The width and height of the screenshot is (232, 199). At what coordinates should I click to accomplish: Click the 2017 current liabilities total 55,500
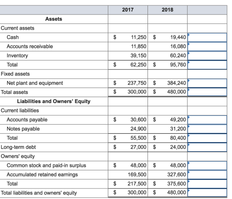[x=138, y=138]
